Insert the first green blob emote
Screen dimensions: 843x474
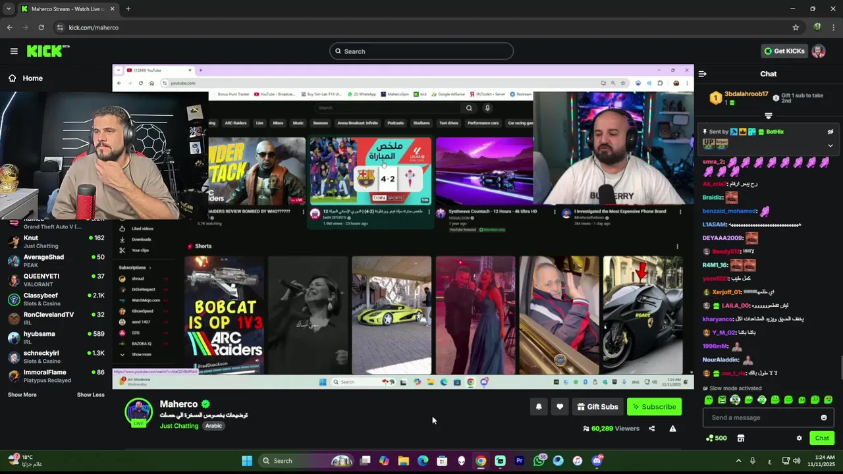709,400
